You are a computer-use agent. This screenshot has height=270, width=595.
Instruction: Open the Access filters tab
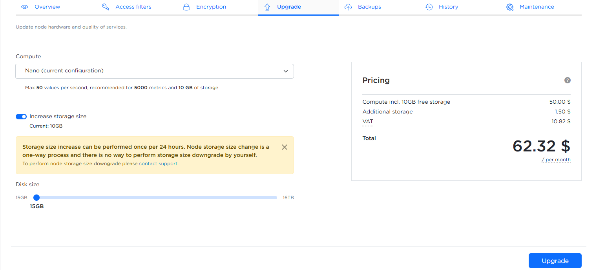(133, 7)
